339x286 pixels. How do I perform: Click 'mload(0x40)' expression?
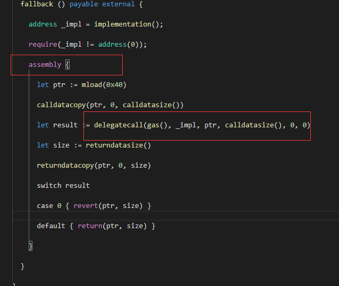104,85
